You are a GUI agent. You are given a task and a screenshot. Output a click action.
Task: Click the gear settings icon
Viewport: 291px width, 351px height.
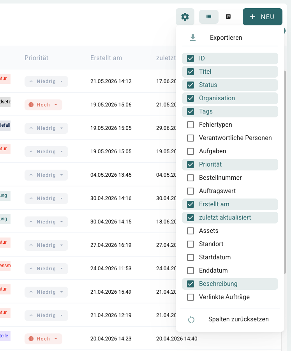pyautogui.click(x=185, y=17)
